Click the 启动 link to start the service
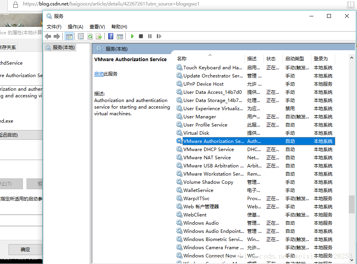The height and width of the screenshot is (264, 357). 99,74
